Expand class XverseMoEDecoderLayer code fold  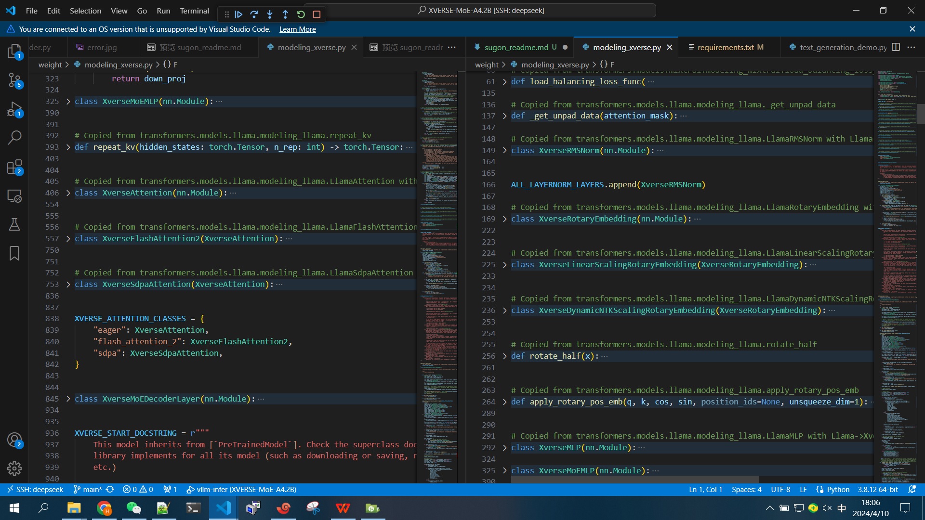pos(68,399)
